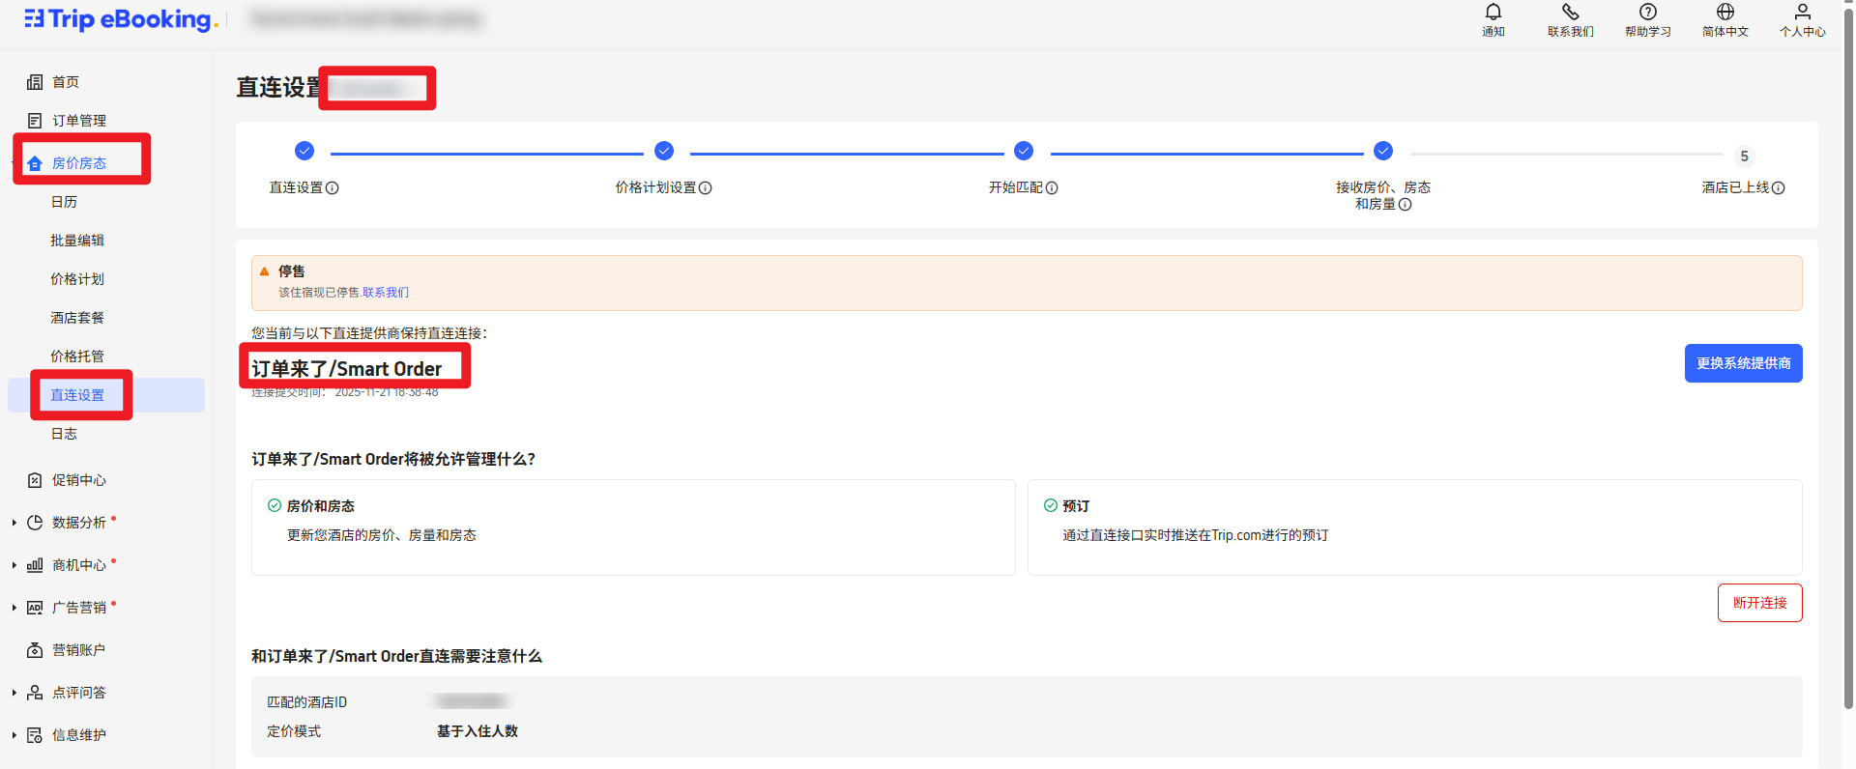Open the 订单管理 menu item
Viewport: 1856px width, 769px height.
(x=78, y=121)
